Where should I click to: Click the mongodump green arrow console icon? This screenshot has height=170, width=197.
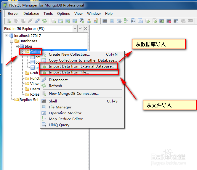[162, 21]
